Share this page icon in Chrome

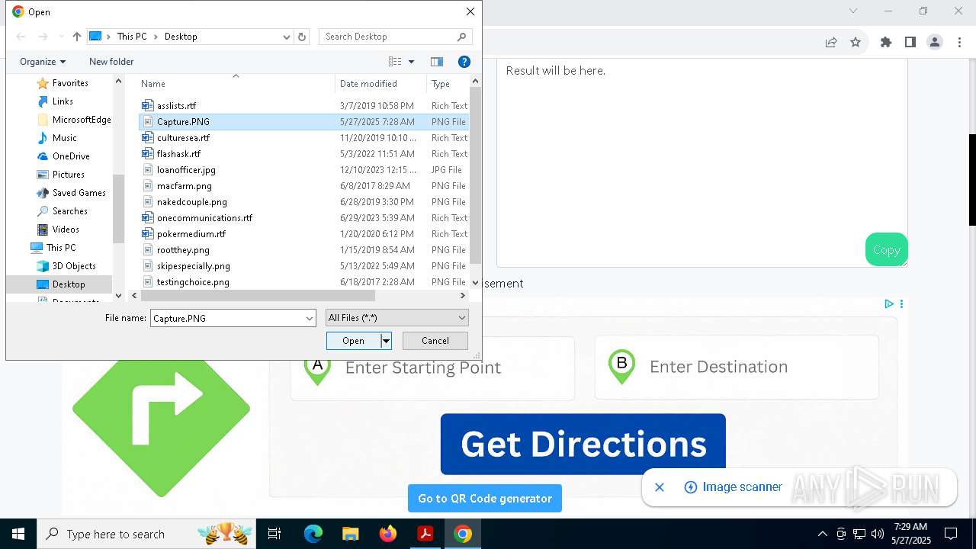pos(831,43)
